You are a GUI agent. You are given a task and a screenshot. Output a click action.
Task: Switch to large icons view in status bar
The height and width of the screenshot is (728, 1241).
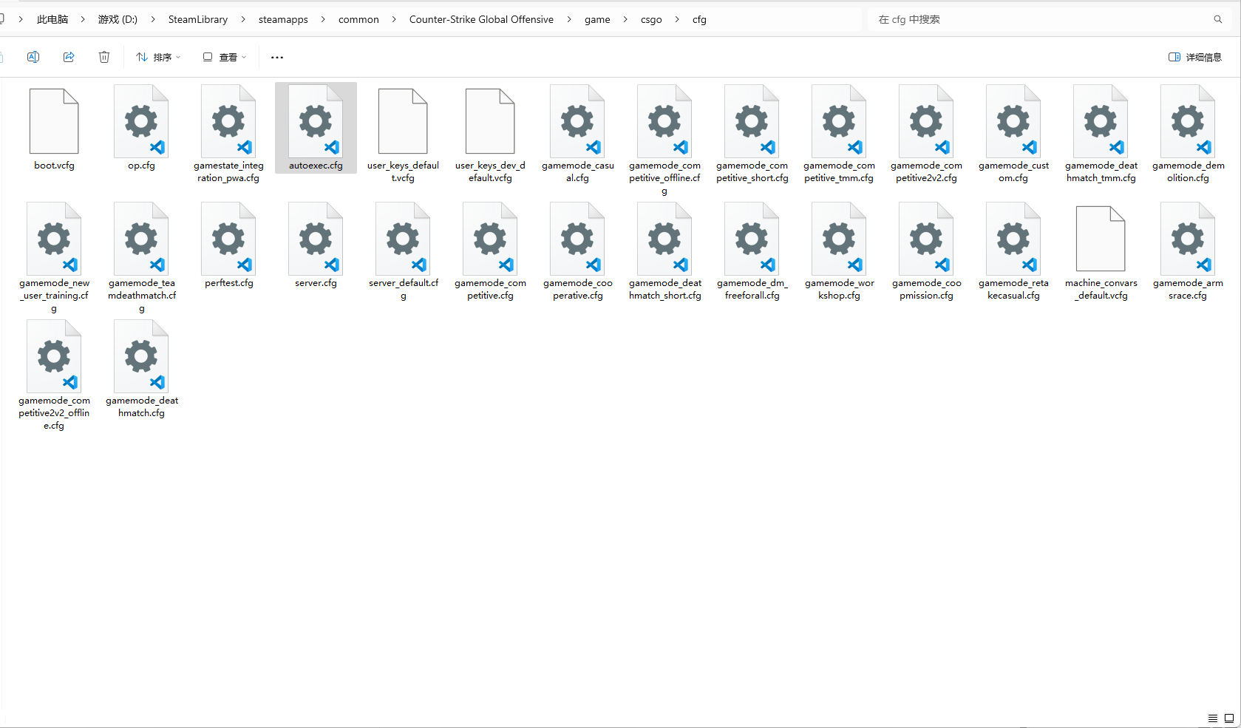[1229, 718]
